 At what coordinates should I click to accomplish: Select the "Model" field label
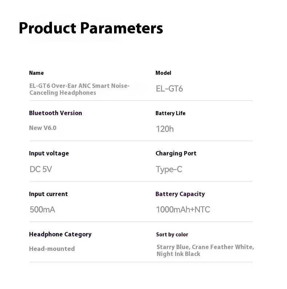point(163,73)
